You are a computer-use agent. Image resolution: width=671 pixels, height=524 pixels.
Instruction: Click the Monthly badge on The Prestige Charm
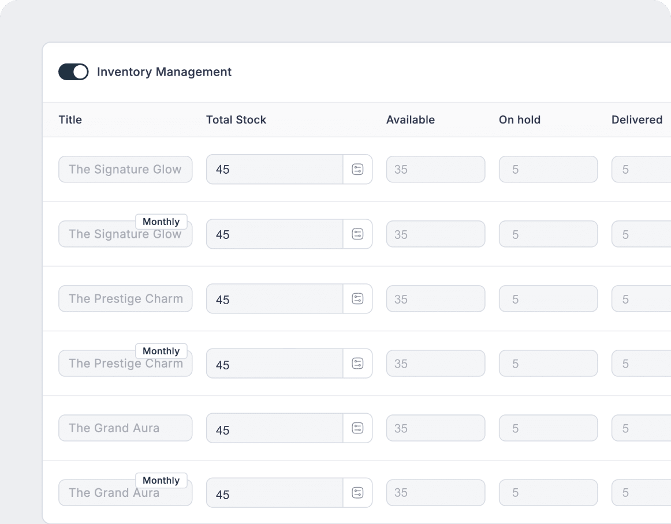coord(161,350)
